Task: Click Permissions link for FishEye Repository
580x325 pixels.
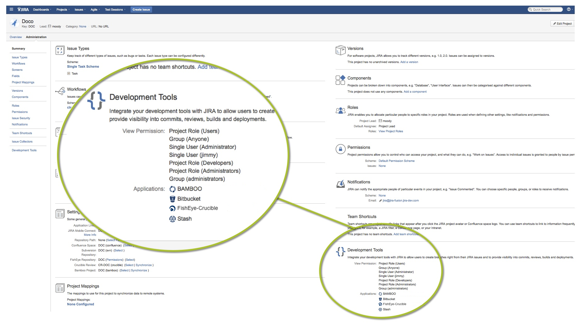Action: (x=114, y=260)
